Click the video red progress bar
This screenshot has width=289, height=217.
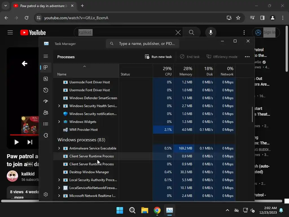[24, 135]
